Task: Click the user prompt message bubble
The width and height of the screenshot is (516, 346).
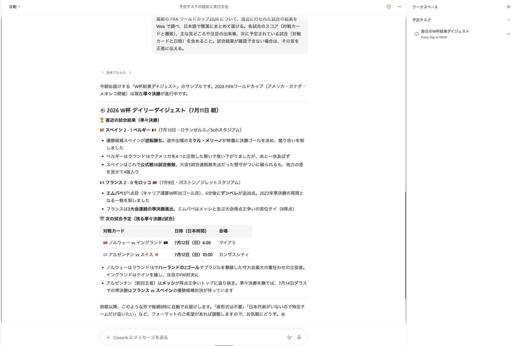Action: 230,34
